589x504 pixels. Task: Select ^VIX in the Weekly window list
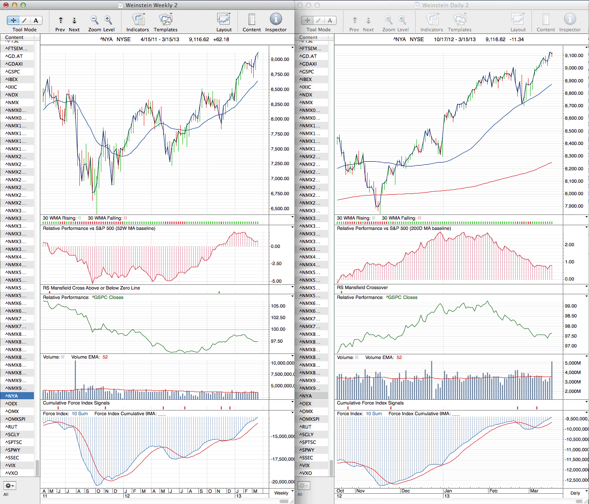point(17,465)
